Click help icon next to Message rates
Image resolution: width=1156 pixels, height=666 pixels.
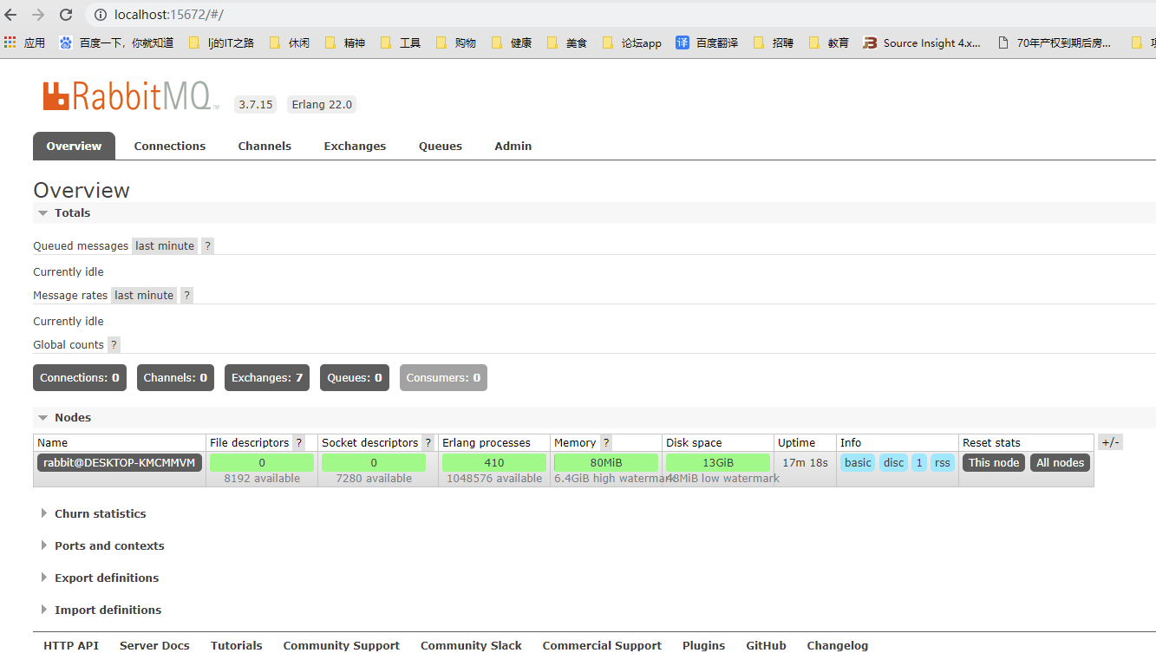point(186,296)
